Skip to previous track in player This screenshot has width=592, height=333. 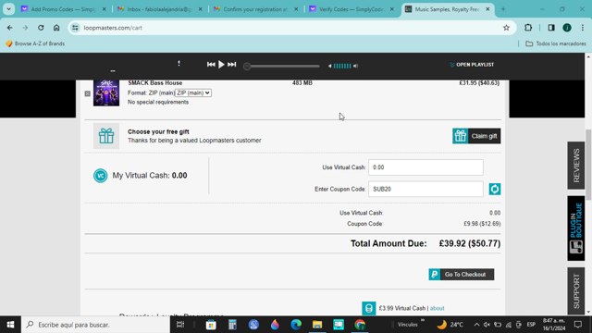point(211,65)
